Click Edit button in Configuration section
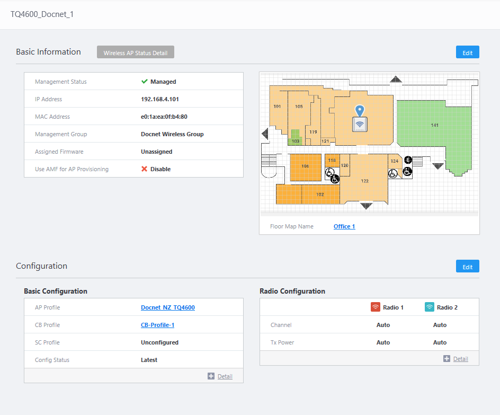The height and width of the screenshot is (415, 500). pyautogui.click(x=467, y=267)
